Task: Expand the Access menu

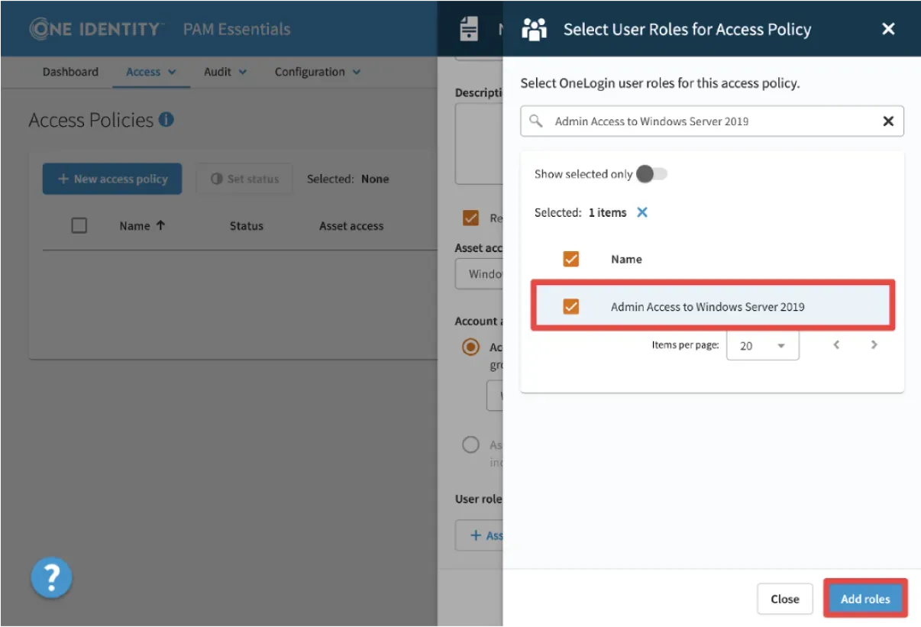Action: click(150, 72)
